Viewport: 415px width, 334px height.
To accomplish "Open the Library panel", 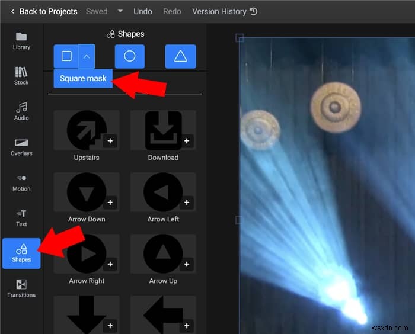I will click(x=21, y=41).
